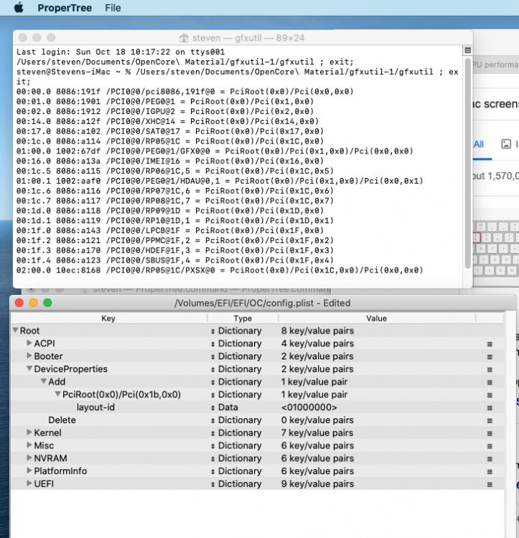
Task: Click the HDEF@1F,3 line in Terminal
Action: click(x=175, y=250)
